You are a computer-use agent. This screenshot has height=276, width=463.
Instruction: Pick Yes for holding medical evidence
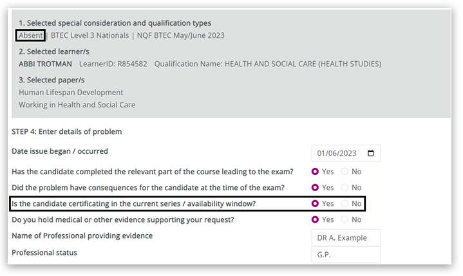(316, 219)
